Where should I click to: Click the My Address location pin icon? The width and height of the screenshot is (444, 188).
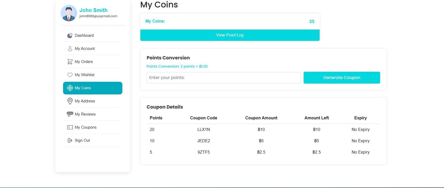coord(70,101)
